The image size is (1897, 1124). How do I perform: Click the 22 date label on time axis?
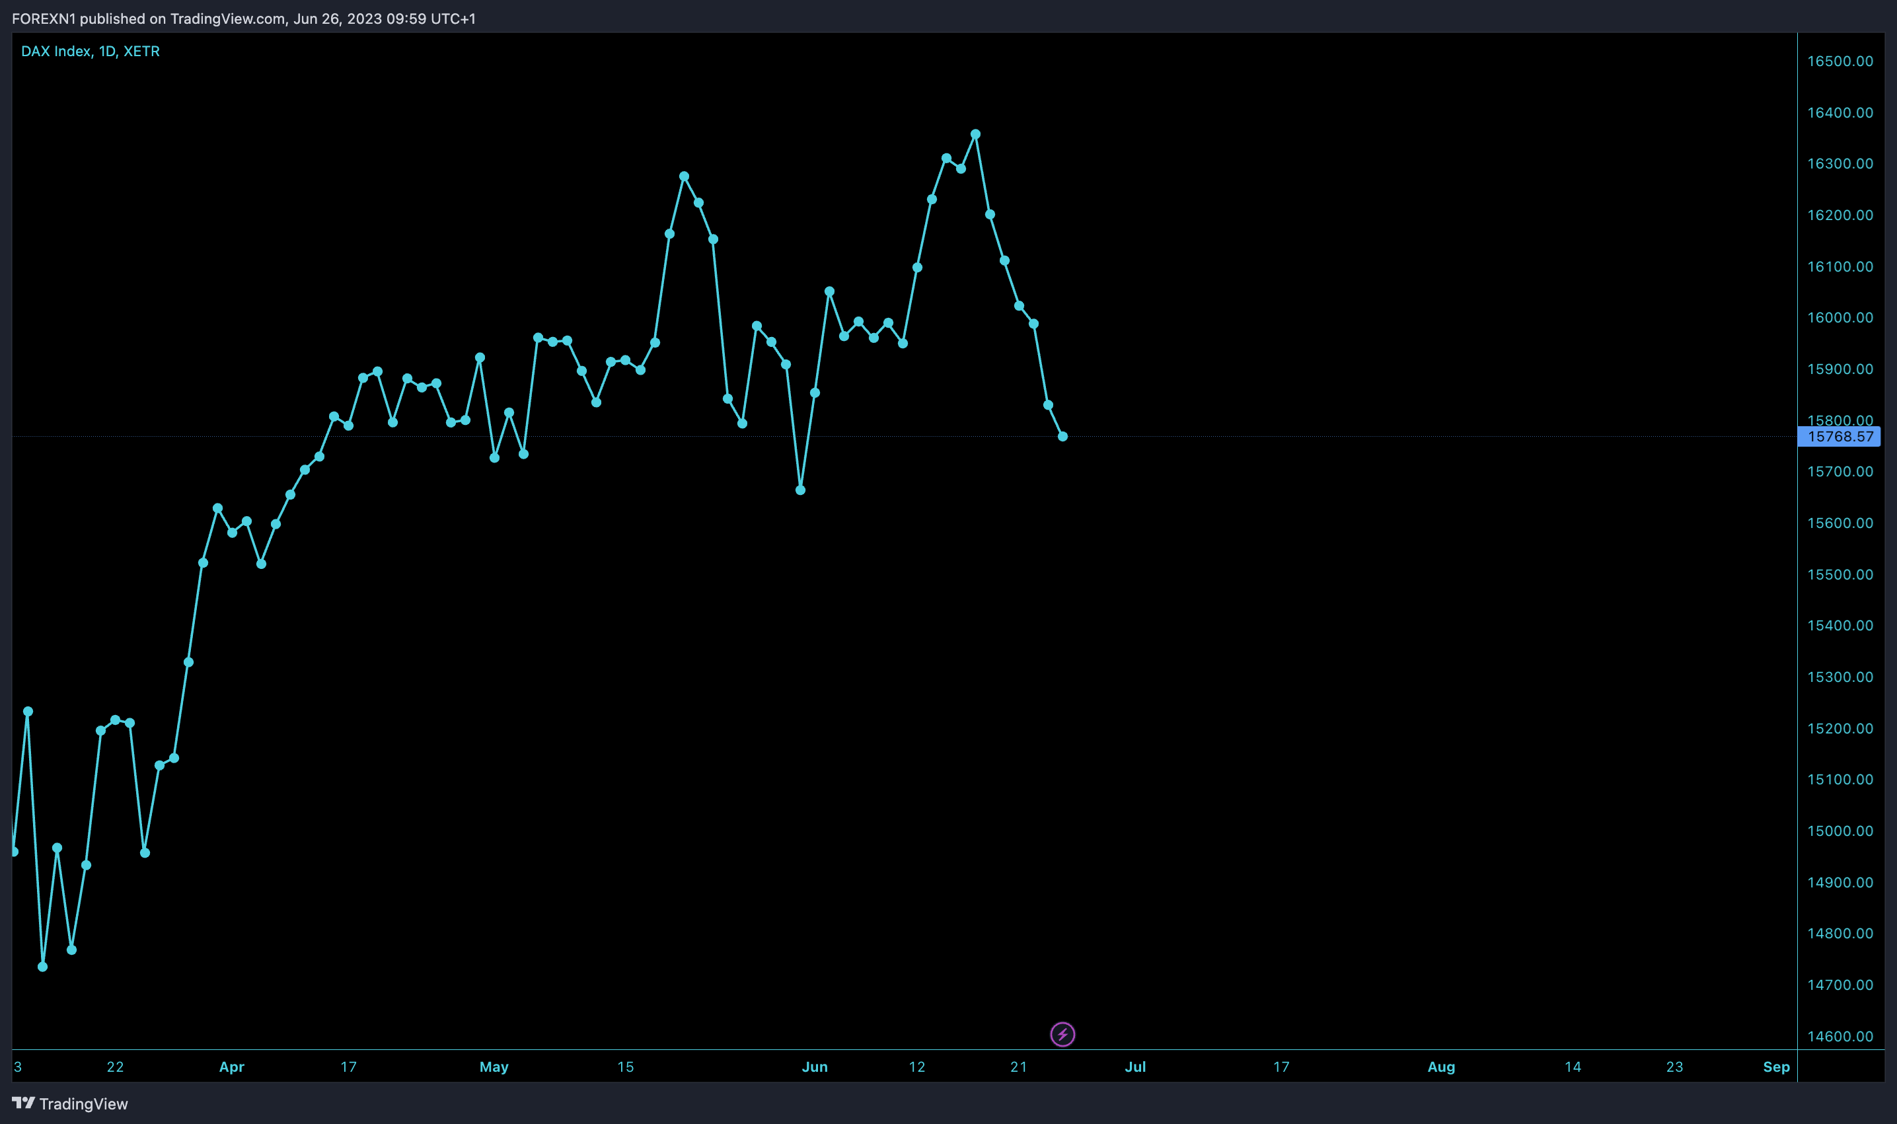point(115,1067)
